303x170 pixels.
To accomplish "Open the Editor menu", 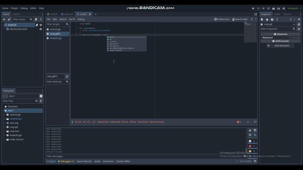I will [33, 8].
